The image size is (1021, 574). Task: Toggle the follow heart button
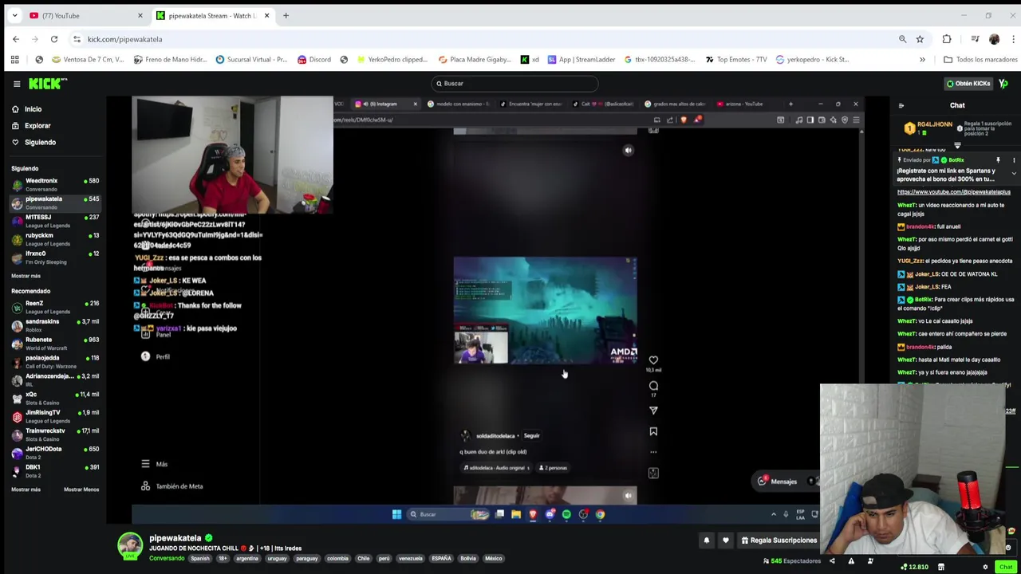pyautogui.click(x=725, y=541)
